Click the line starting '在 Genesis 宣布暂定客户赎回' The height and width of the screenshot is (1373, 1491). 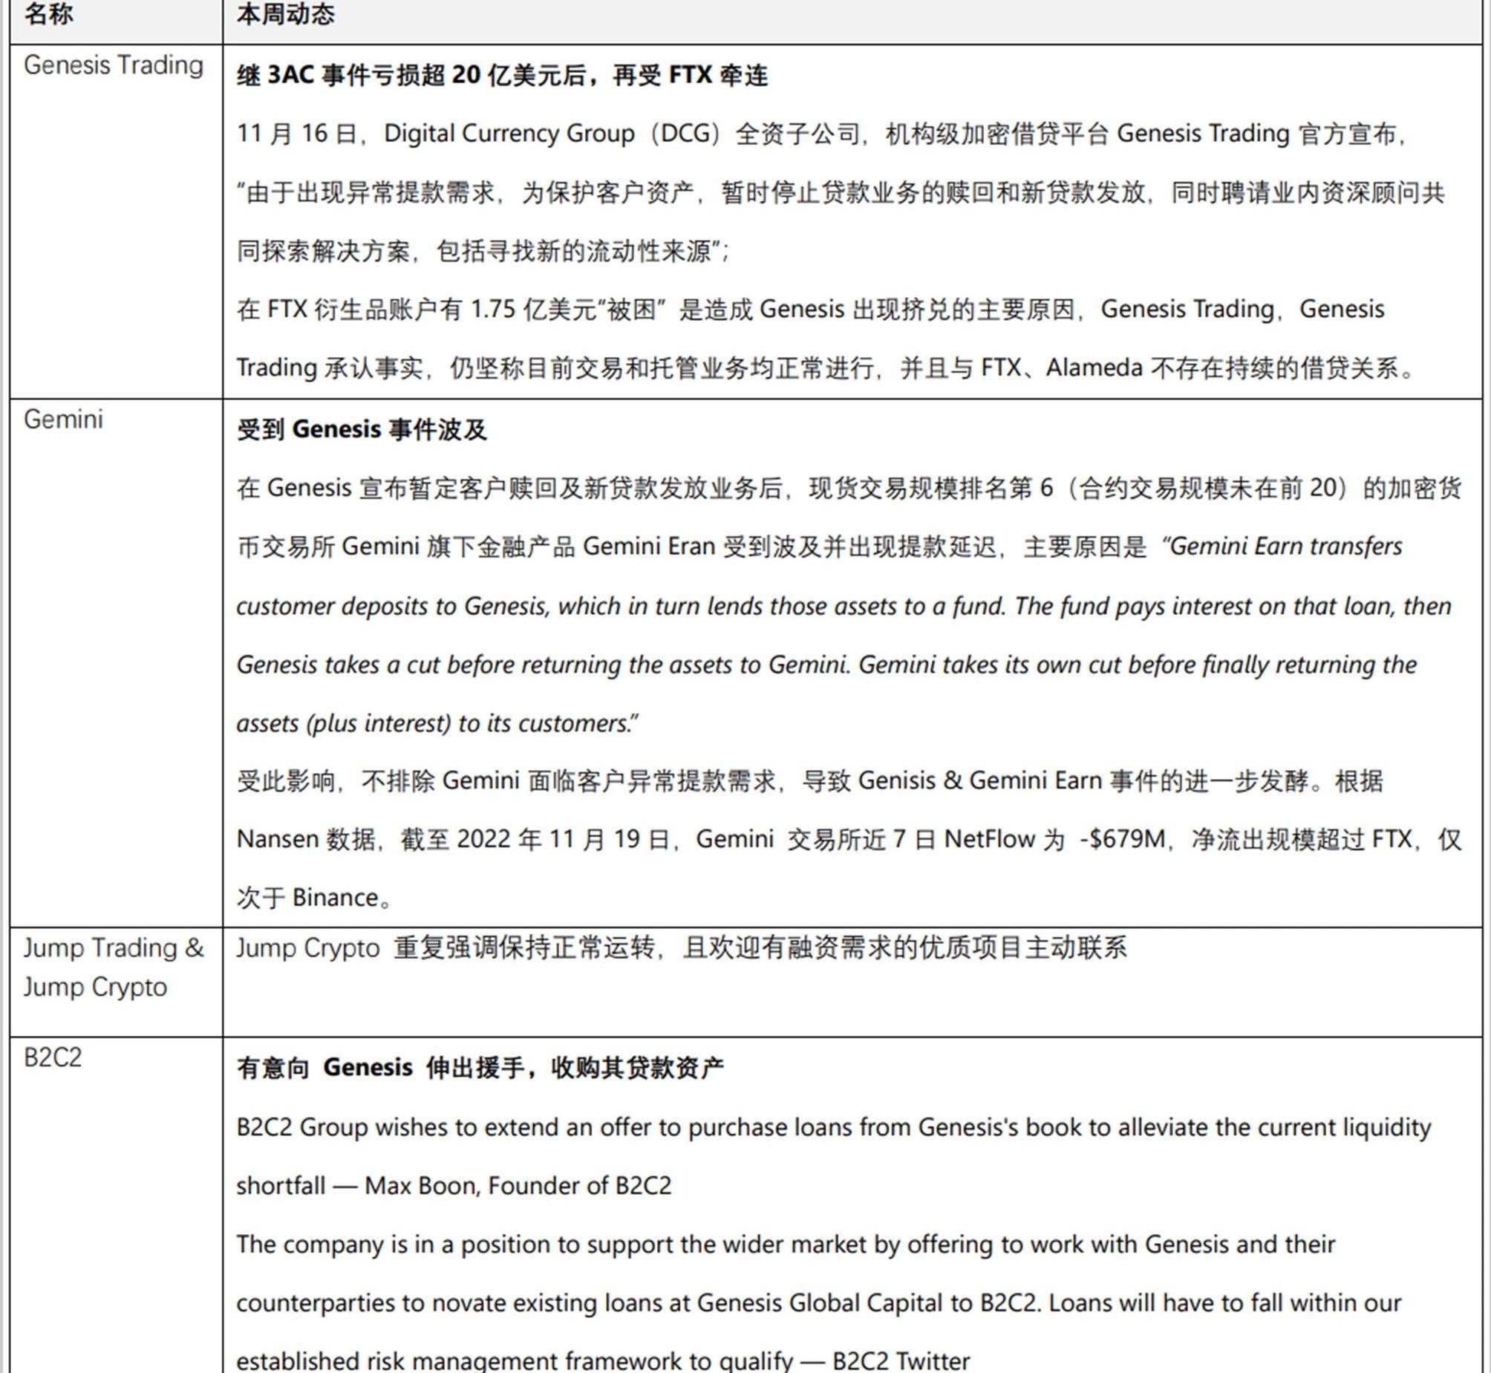849,488
